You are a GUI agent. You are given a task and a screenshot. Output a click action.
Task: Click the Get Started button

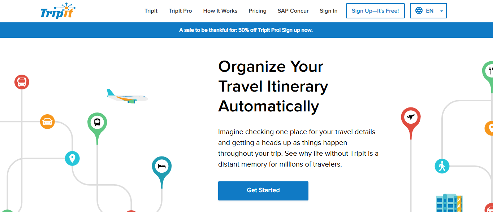(263, 190)
